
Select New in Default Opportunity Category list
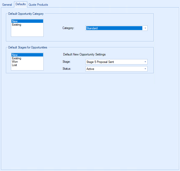point(27,21)
